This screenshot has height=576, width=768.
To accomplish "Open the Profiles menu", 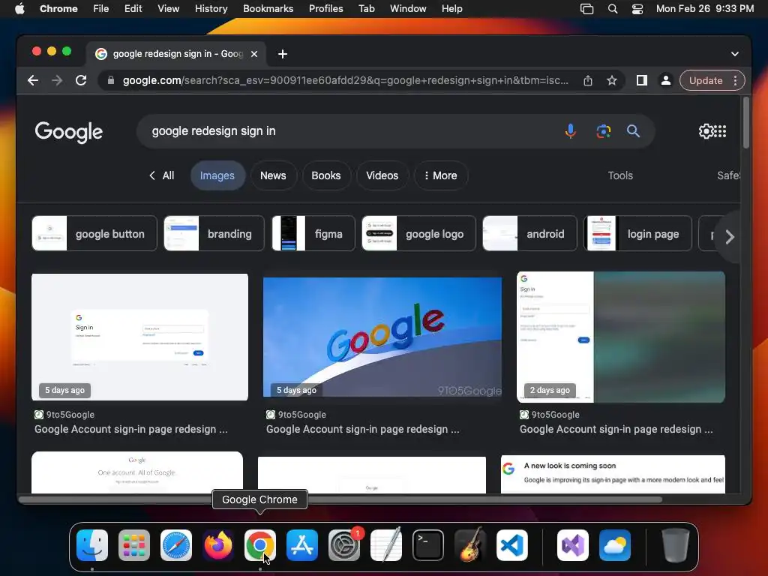I will pos(325,9).
